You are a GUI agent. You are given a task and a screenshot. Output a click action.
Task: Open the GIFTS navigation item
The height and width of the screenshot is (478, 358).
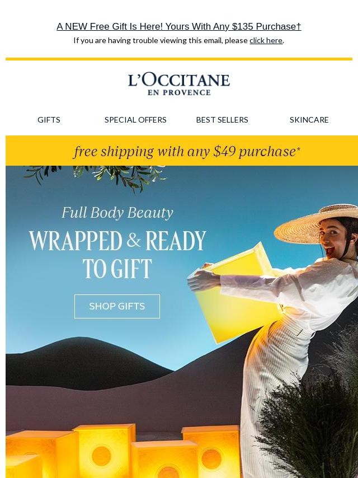tap(49, 120)
